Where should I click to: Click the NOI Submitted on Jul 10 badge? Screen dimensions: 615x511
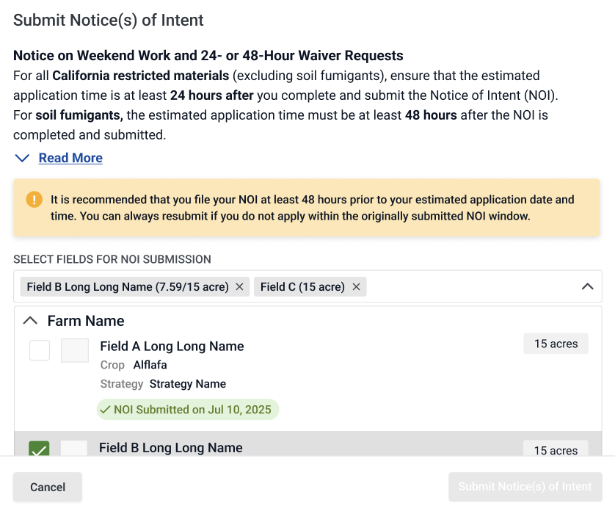point(188,410)
